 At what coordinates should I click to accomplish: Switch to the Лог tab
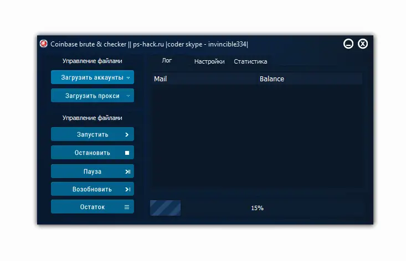167,61
